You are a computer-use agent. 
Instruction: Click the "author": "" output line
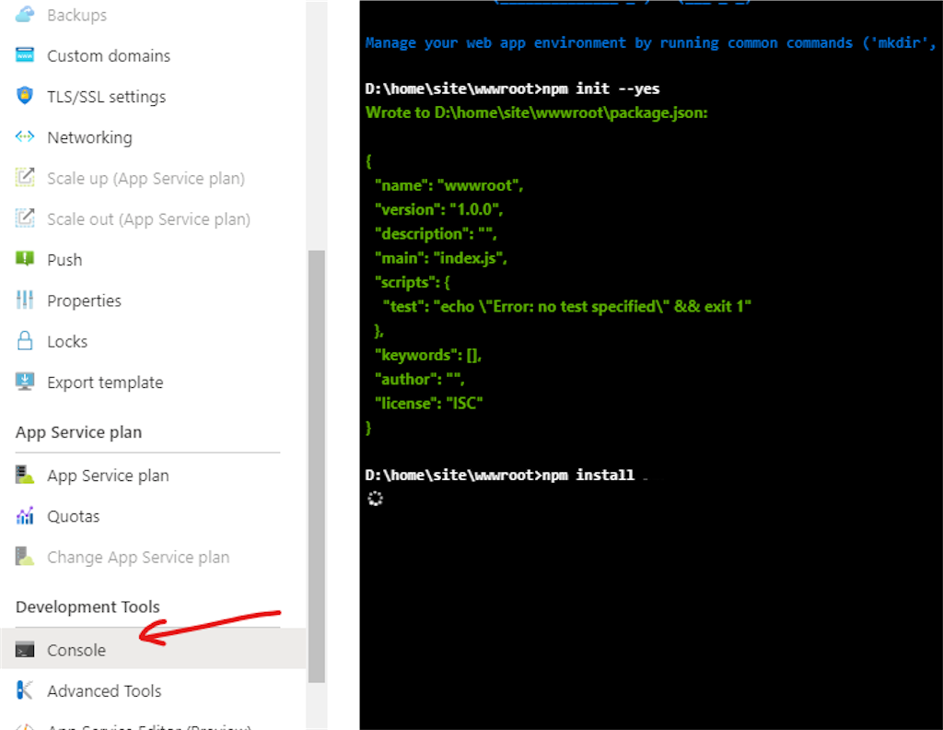[x=419, y=379]
